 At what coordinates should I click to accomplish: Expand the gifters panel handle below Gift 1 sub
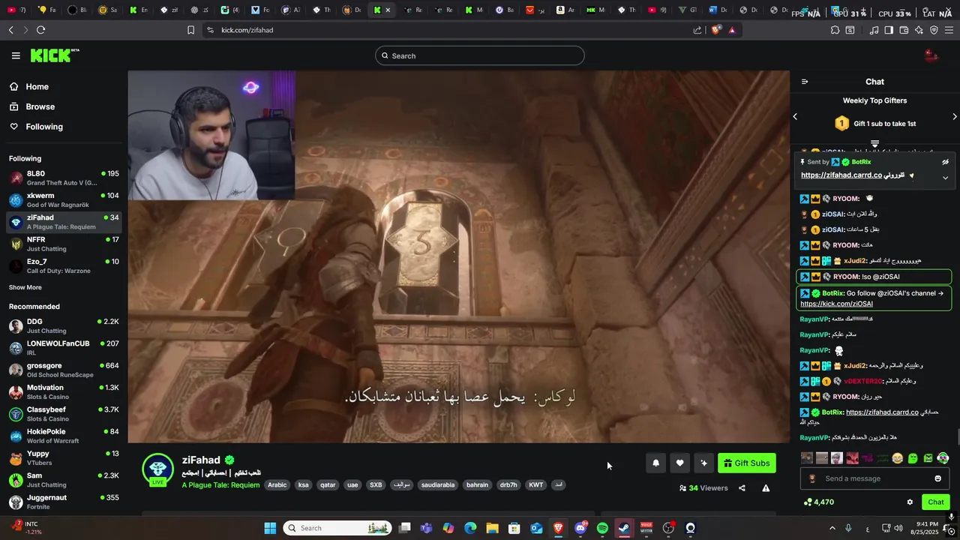(874, 143)
